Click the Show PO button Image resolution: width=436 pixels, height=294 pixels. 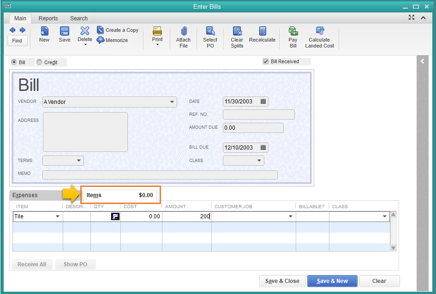click(x=75, y=264)
